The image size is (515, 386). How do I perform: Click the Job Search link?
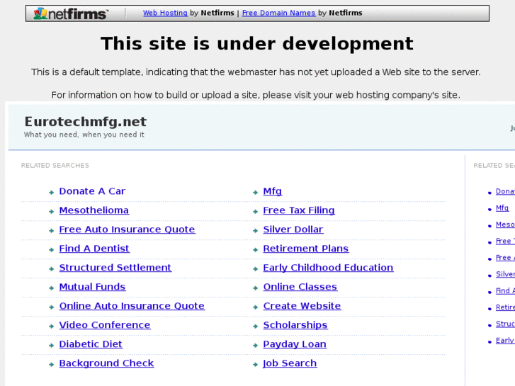pyautogui.click(x=290, y=363)
